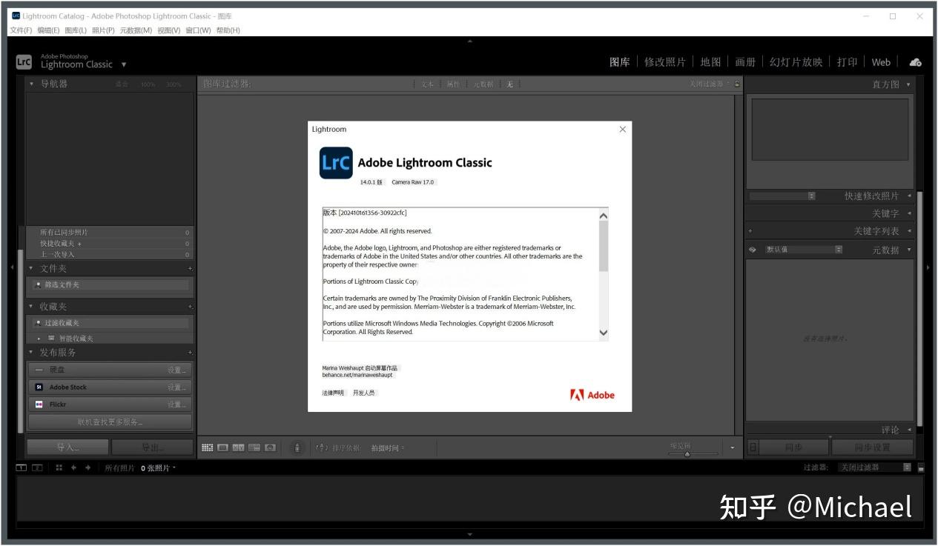Toggle the 筛选文件夹 filter switch
Image resolution: width=938 pixels, height=546 pixels.
(x=38, y=284)
